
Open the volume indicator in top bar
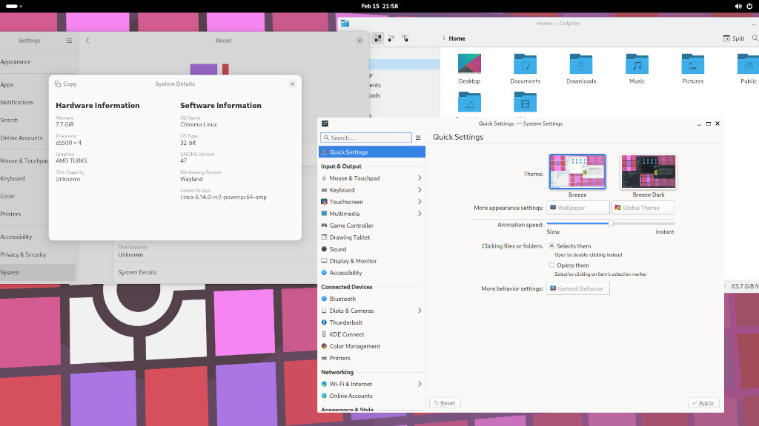point(738,6)
